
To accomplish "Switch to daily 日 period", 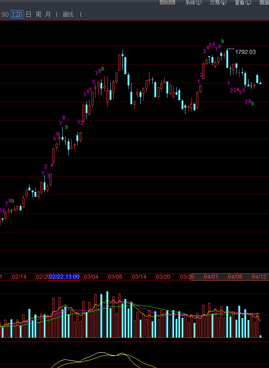I will [28, 14].
